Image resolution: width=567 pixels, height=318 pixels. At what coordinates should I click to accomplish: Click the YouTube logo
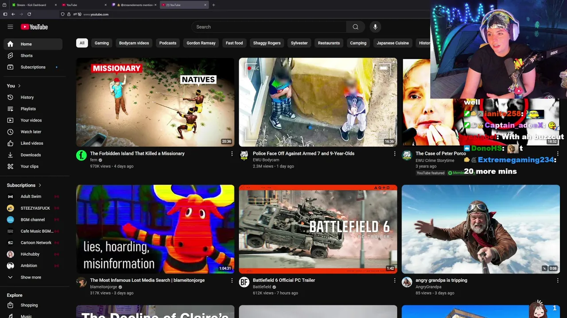pyautogui.click(x=34, y=27)
